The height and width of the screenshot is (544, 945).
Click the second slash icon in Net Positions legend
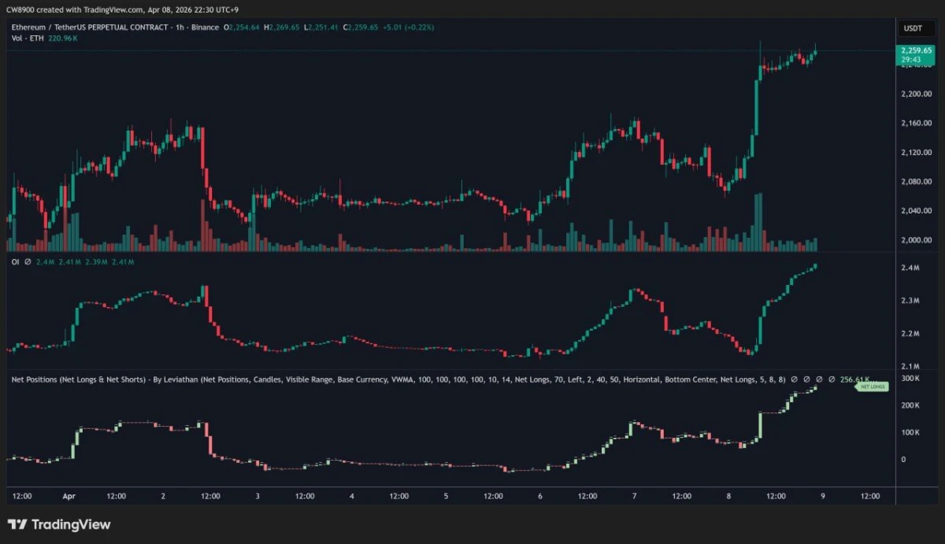click(806, 379)
